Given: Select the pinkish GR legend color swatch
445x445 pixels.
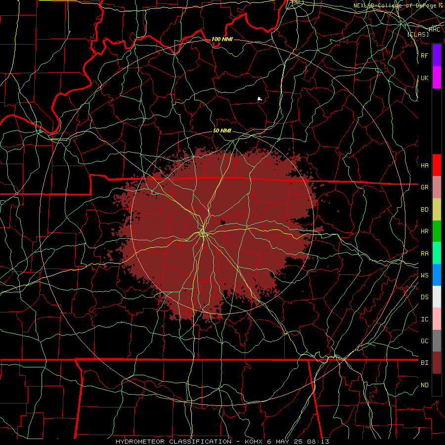Looking at the screenshot, I should [437, 187].
